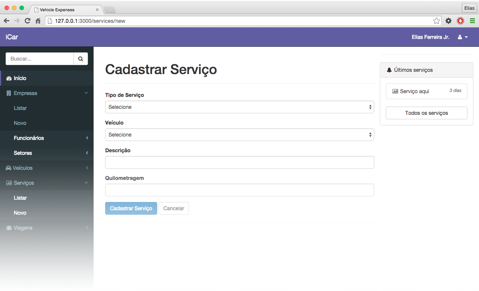This screenshot has width=479, height=291.
Task: Bookmark page with the star icon
Action: pyautogui.click(x=436, y=21)
